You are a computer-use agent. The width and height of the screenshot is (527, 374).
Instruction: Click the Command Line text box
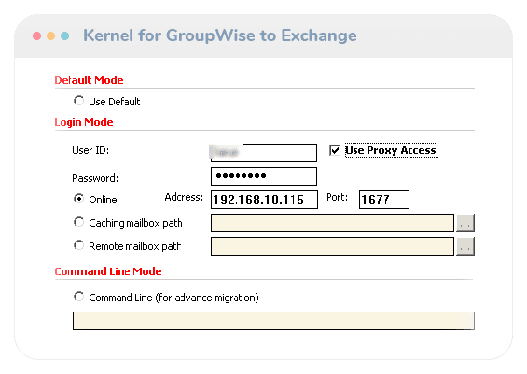click(x=273, y=321)
